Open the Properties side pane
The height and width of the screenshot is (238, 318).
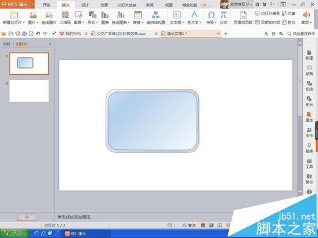(309, 117)
